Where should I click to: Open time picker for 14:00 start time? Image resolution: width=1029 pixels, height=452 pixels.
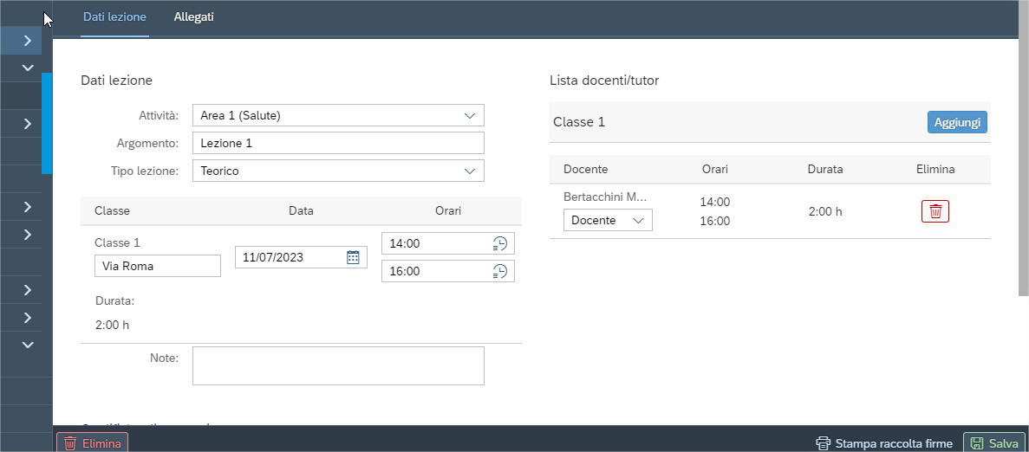click(x=499, y=244)
